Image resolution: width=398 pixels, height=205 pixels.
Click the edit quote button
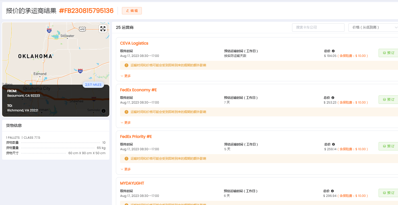coord(132,11)
